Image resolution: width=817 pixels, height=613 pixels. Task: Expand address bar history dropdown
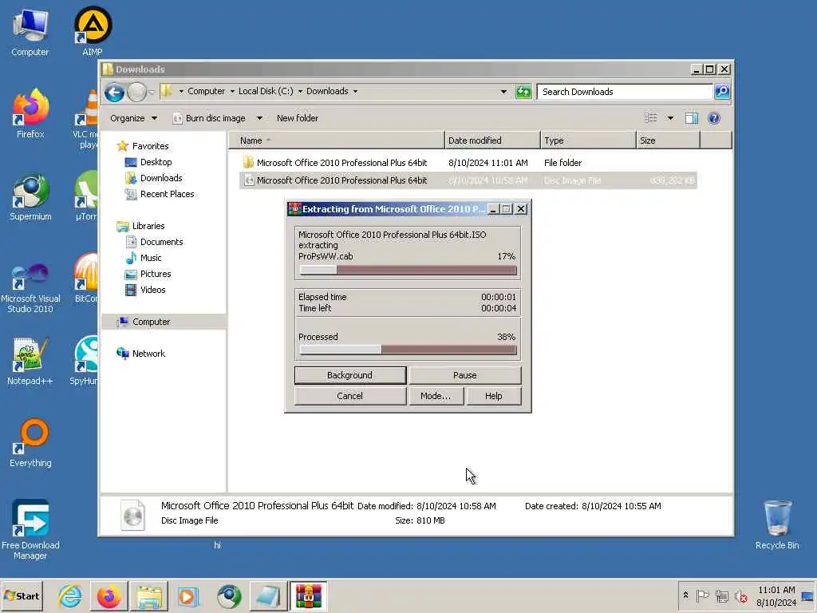pyautogui.click(x=503, y=92)
